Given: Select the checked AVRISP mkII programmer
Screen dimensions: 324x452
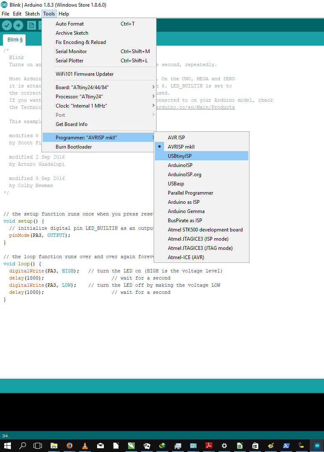Looking at the screenshot, I should click(x=201, y=147).
